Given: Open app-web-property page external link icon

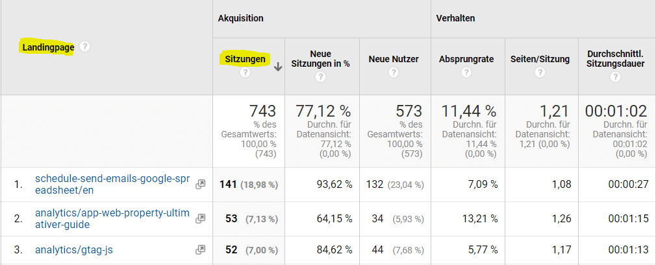Looking at the screenshot, I should click(x=201, y=218).
